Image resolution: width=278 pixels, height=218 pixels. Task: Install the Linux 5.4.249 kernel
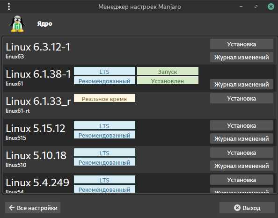click(241, 180)
